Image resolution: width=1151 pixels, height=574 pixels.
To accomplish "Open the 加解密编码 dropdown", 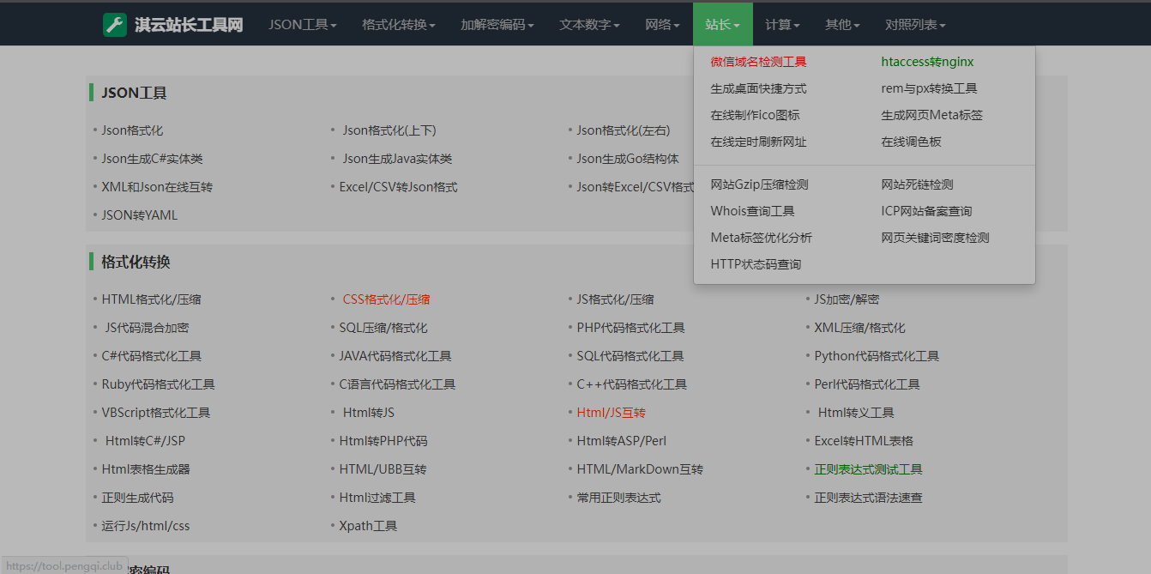I will pos(497,25).
